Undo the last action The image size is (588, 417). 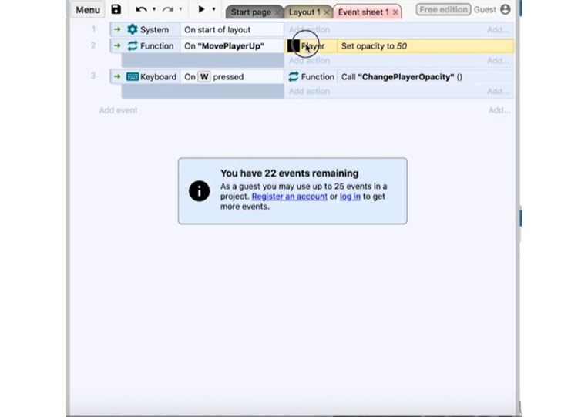(x=141, y=9)
